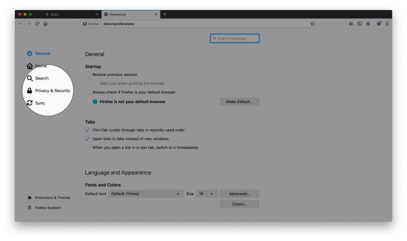Go back using the back arrow
407x241 pixels.
pyautogui.click(x=20, y=24)
